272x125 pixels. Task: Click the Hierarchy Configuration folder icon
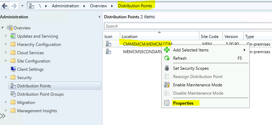(x=13, y=44)
